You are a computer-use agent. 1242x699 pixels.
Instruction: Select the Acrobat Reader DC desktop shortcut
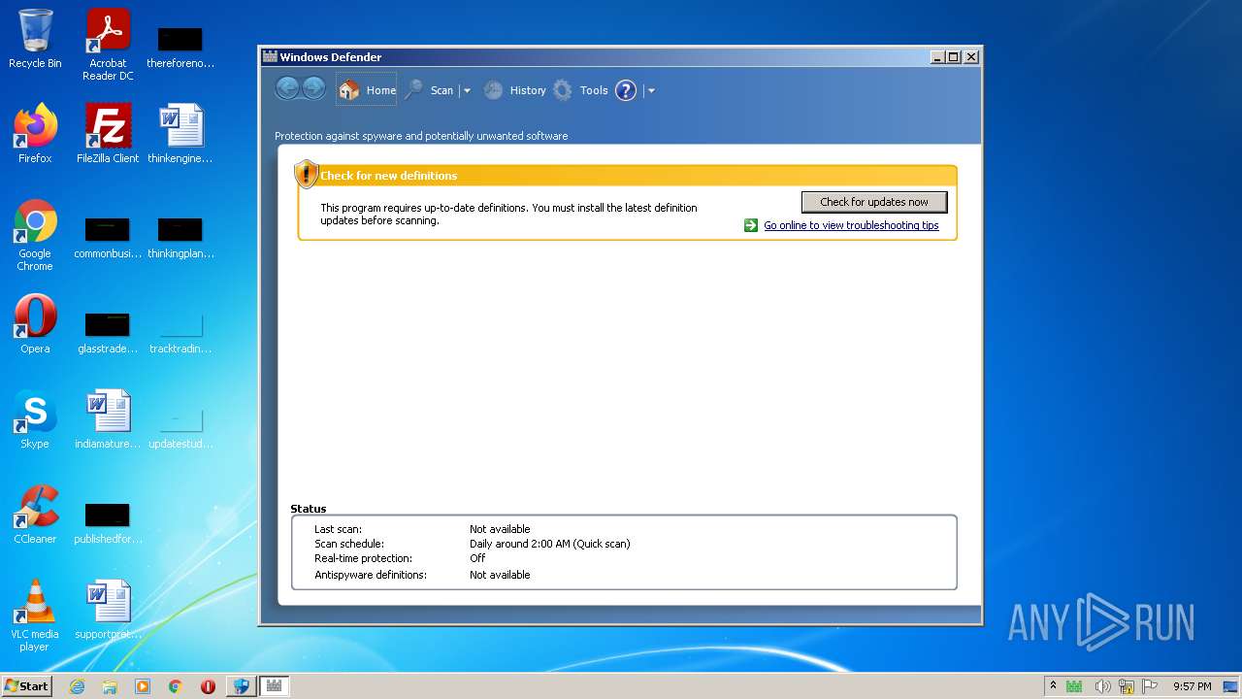(108, 45)
